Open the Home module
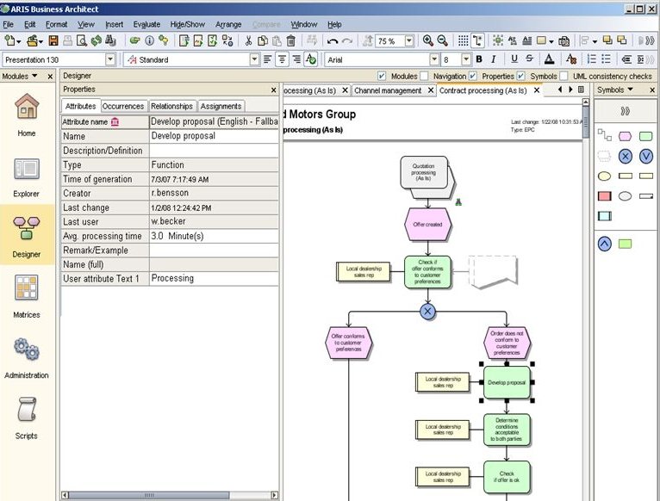The width and height of the screenshot is (660, 501). pyautogui.click(x=27, y=114)
